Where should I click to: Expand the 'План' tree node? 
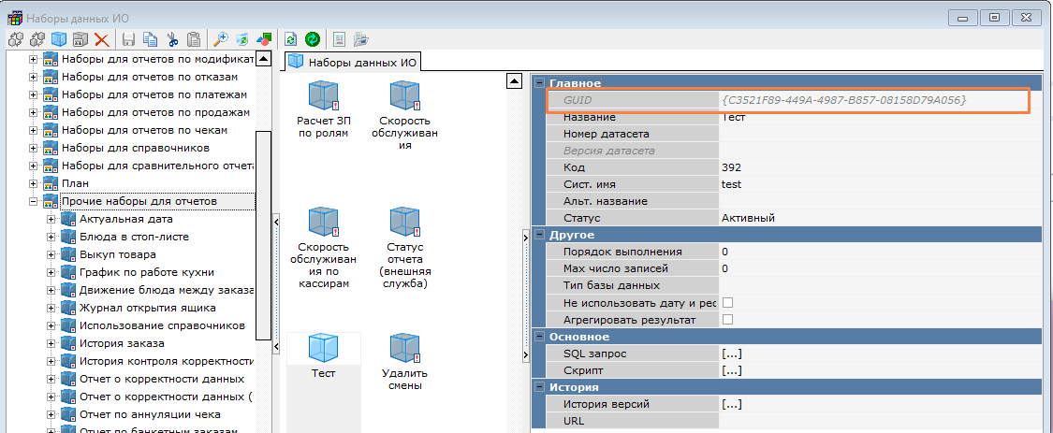(x=34, y=183)
